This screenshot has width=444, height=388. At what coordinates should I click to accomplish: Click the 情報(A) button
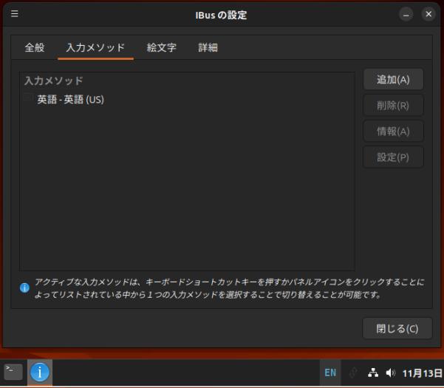coord(393,132)
